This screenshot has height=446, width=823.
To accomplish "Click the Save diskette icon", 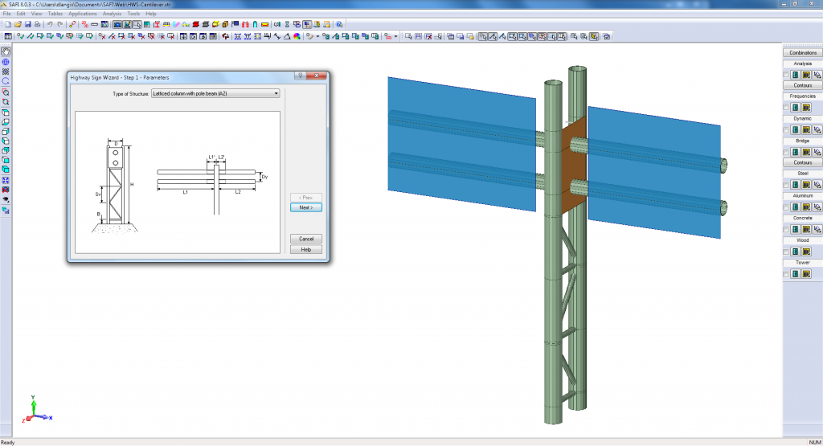I will click(28, 25).
